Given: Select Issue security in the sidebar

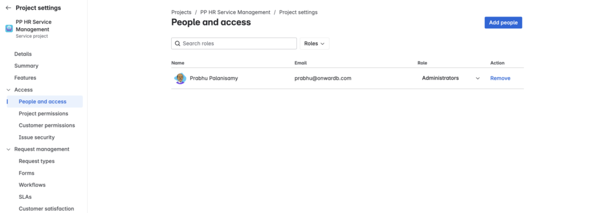Looking at the screenshot, I should (37, 137).
